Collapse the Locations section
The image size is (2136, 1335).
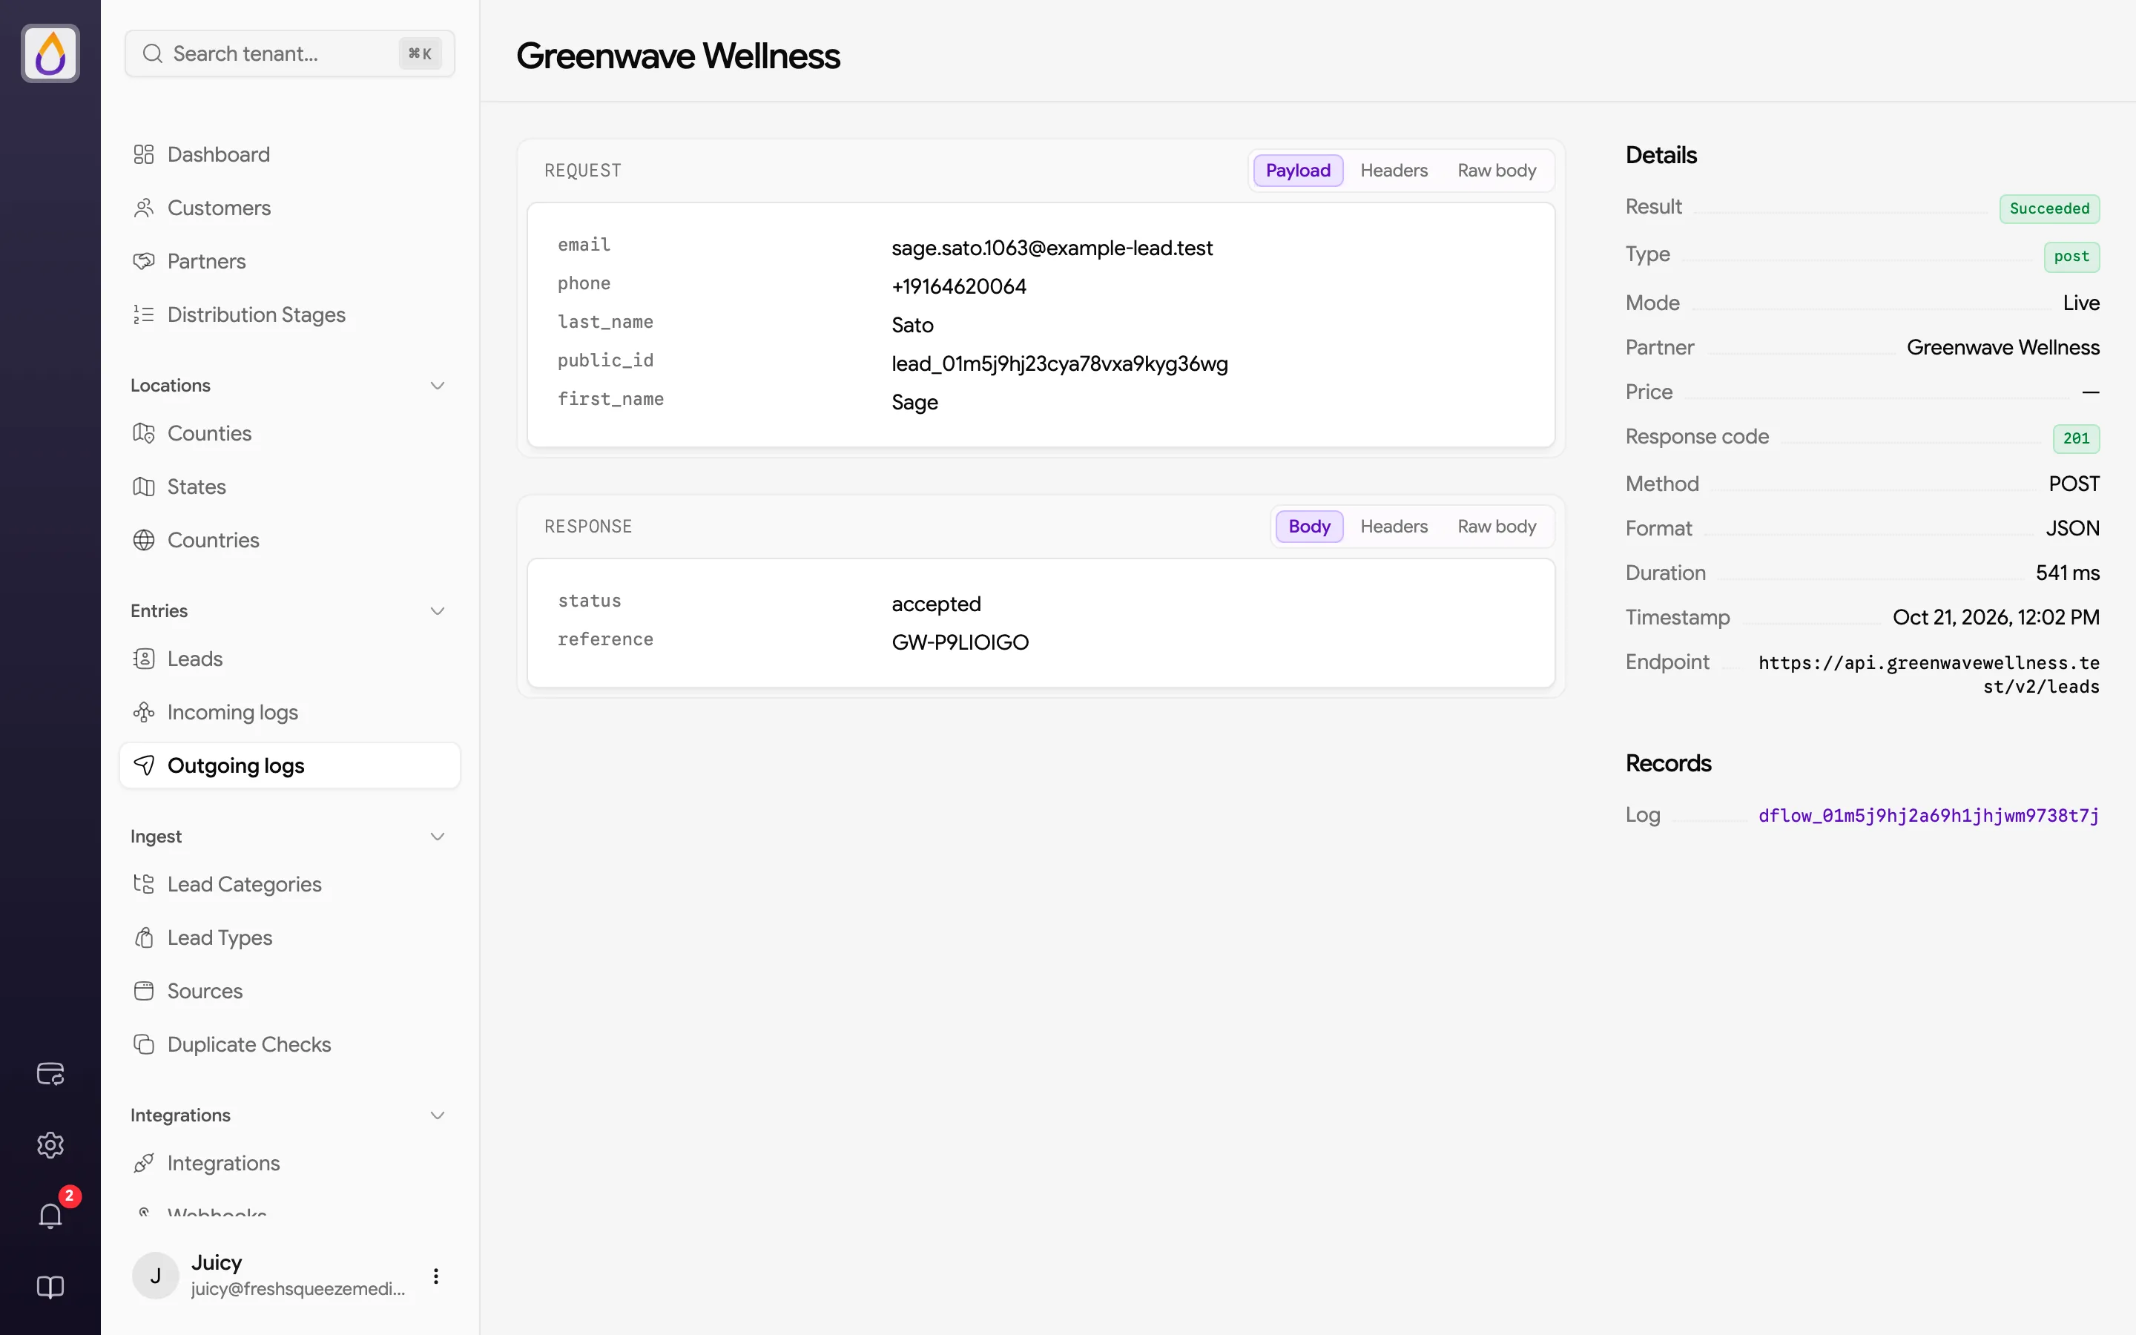tap(437, 386)
